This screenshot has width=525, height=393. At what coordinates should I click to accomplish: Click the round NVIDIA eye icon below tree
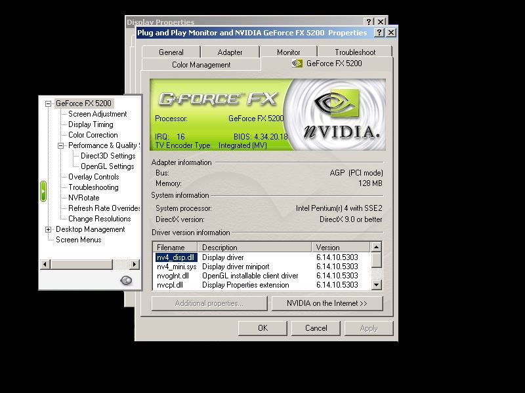[126, 280]
